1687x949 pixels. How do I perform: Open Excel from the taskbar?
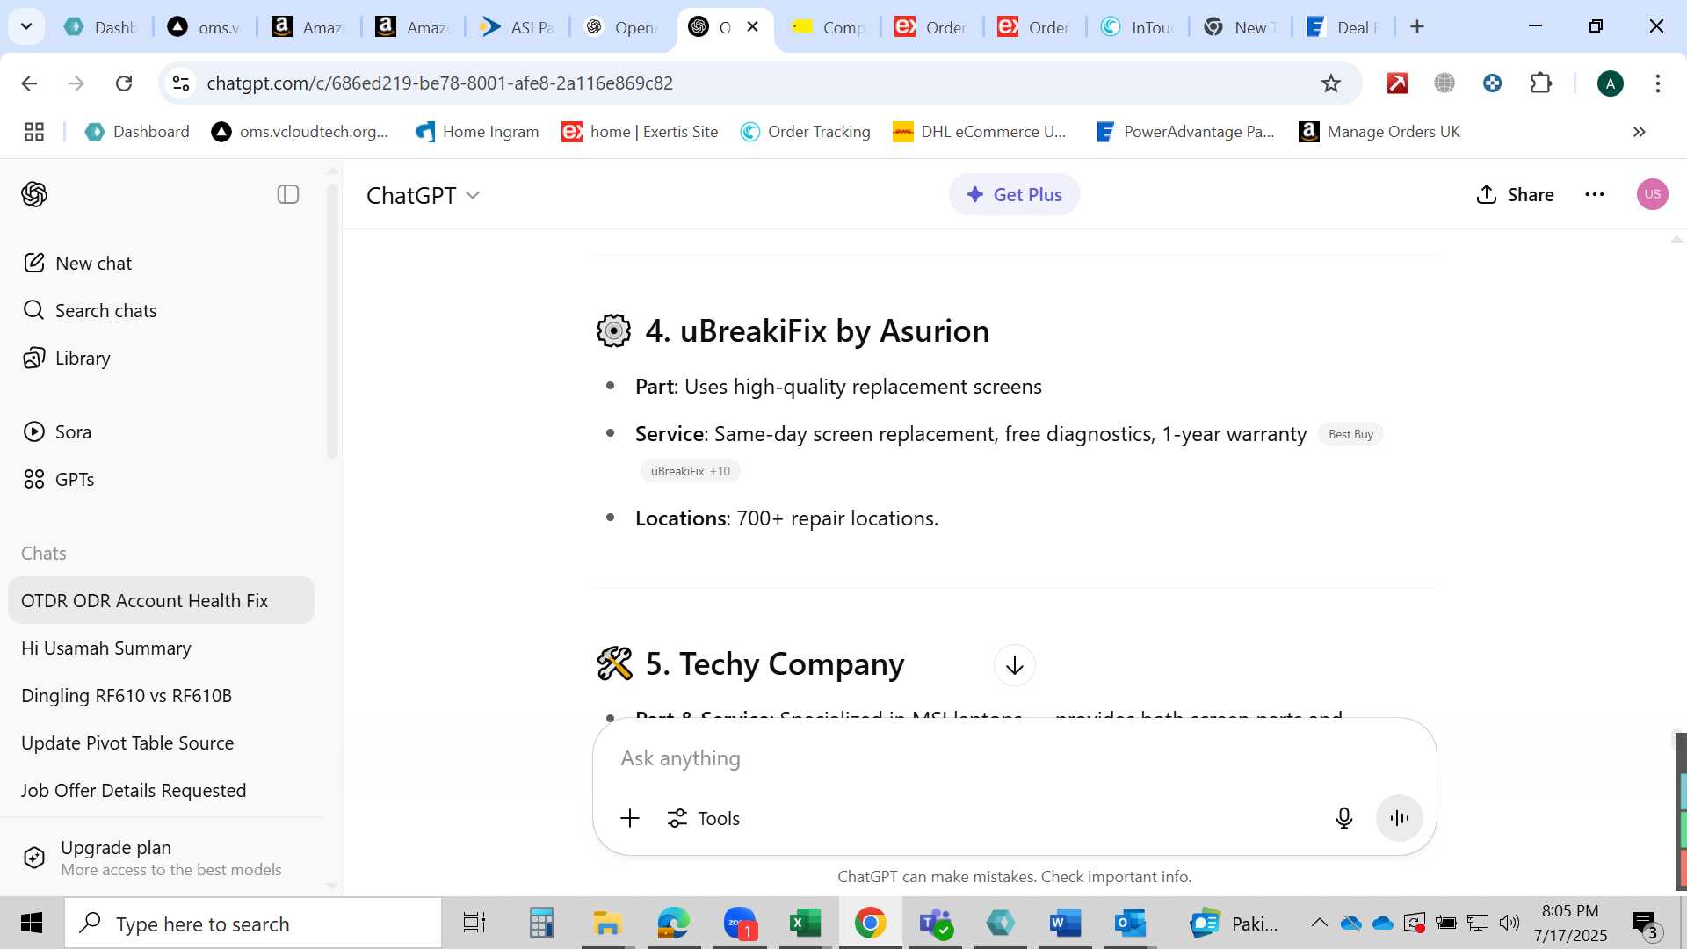pos(805,923)
